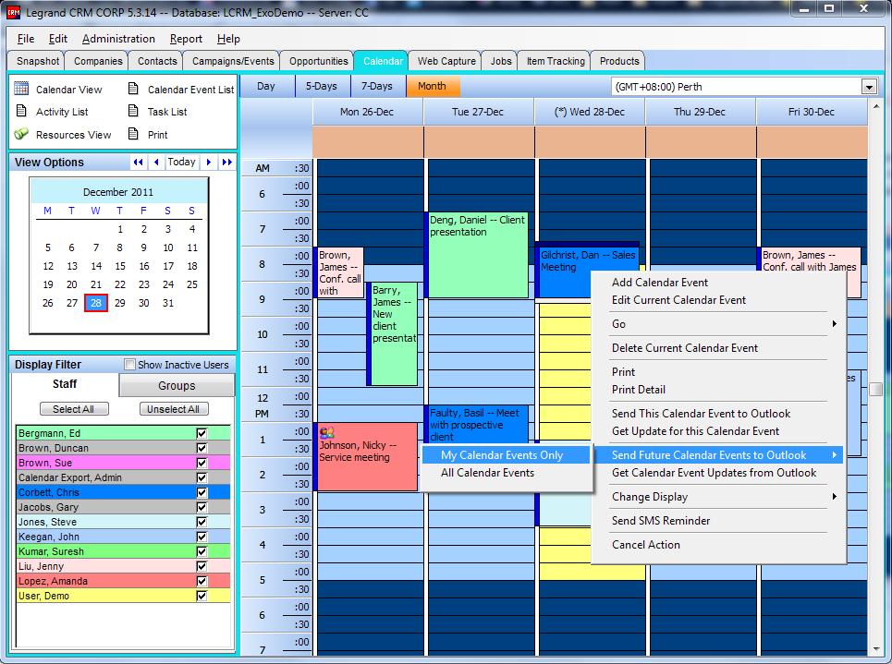Image resolution: width=892 pixels, height=664 pixels.
Task: Choose Cancel Action in context menu
Action: [x=718, y=545]
